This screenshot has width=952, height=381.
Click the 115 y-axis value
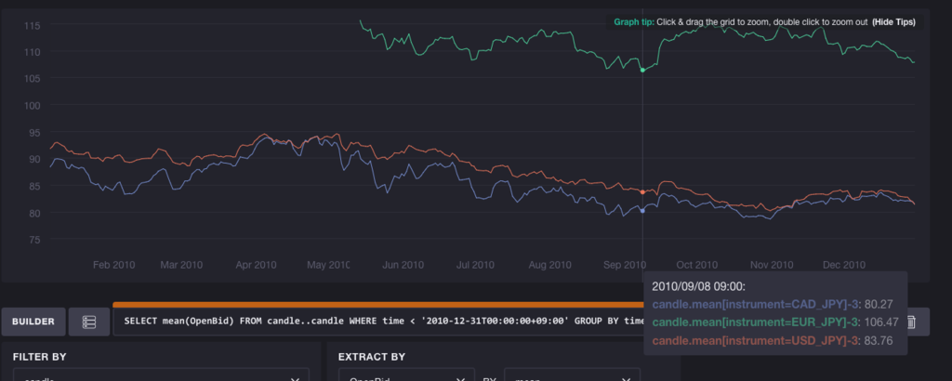point(32,25)
